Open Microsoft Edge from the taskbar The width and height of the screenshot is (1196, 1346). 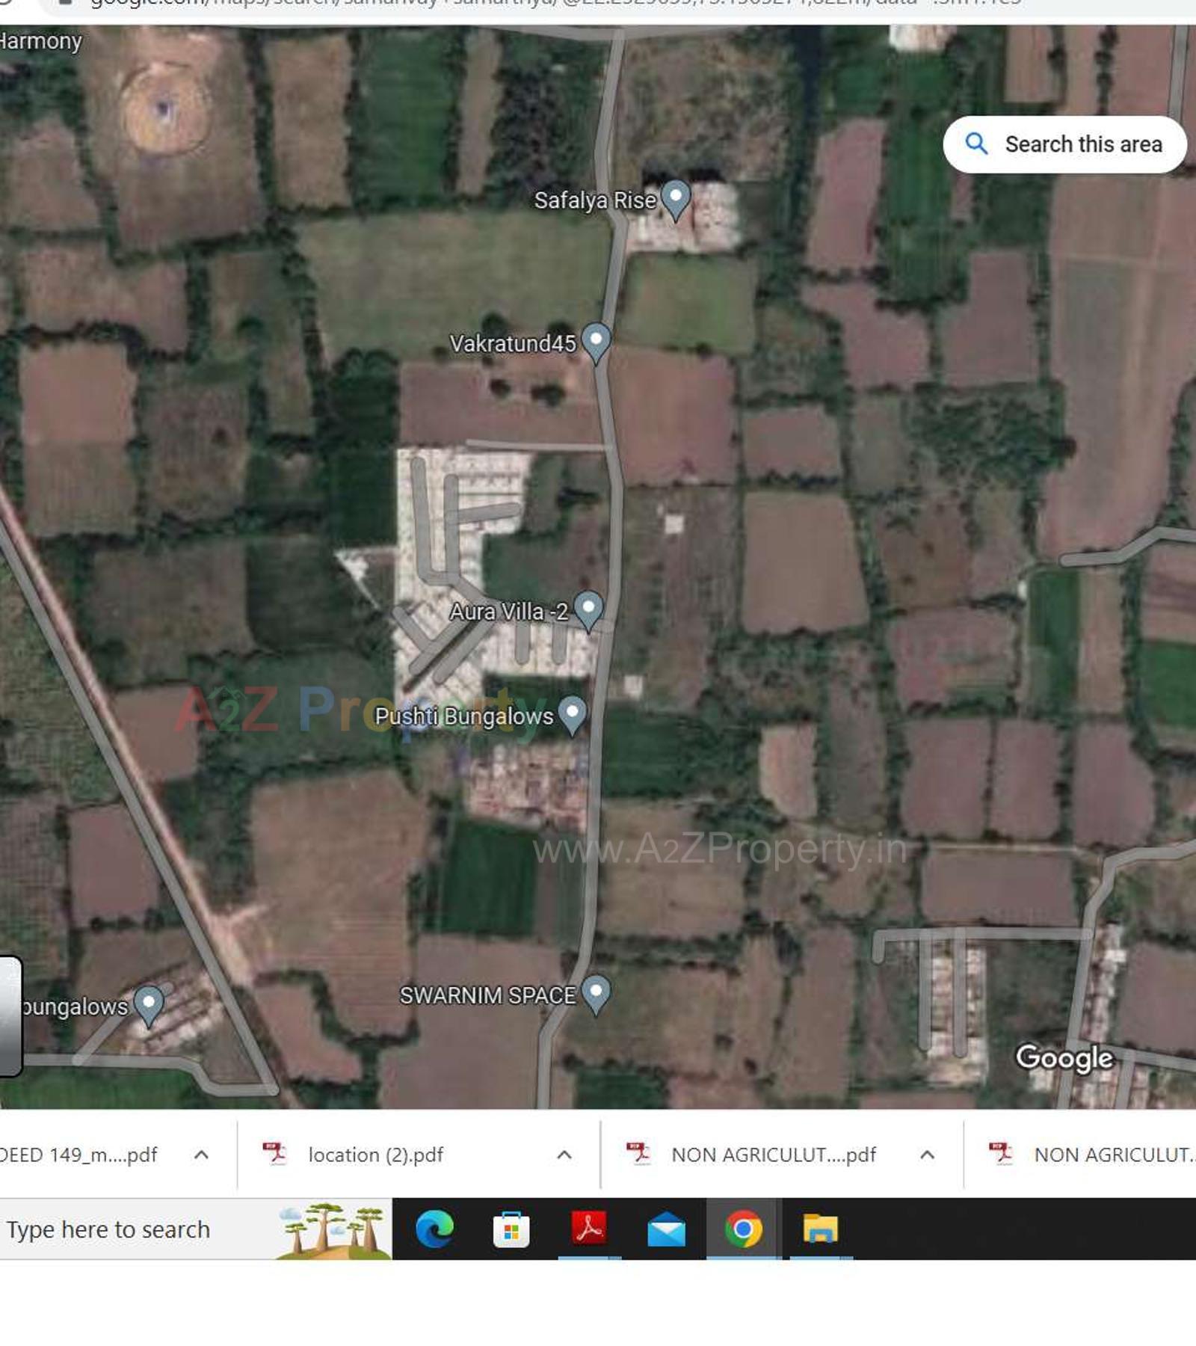pyautogui.click(x=434, y=1229)
